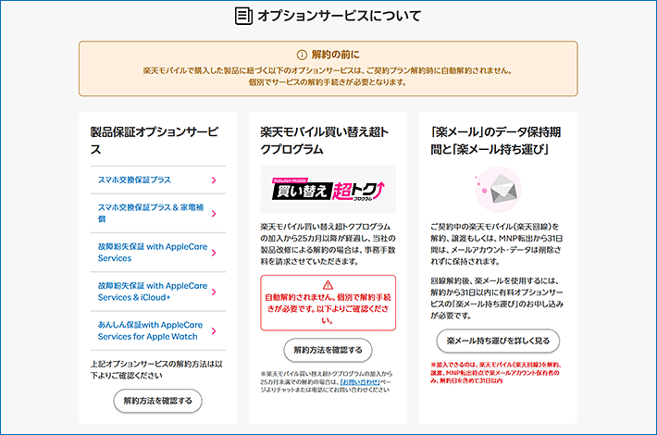The width and height of the screenshot is (657, 435).
Task: Expand chevron on the スマホ交換保証プラス row
Action: coord(214,180)
